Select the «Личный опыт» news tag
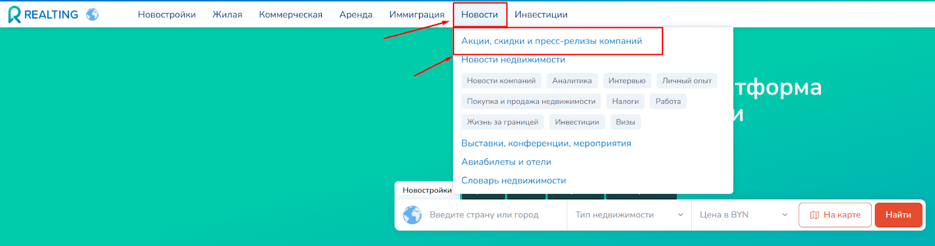The image size is (935, 246). (x=687, y=81)
